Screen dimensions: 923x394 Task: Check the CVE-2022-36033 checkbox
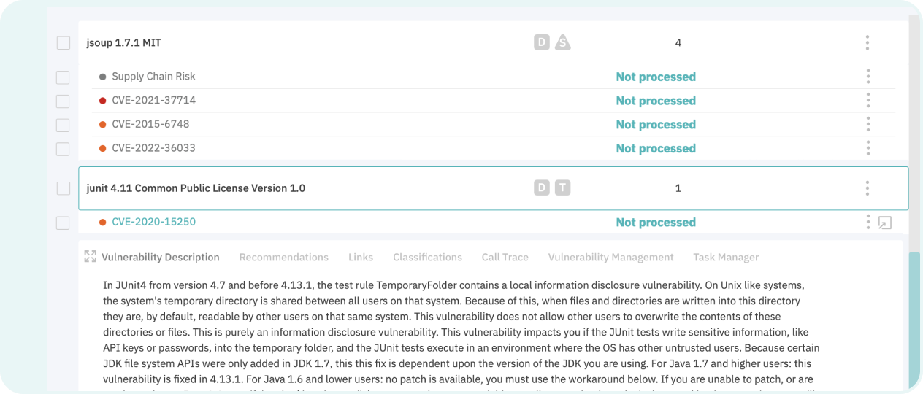pos(63,150)
